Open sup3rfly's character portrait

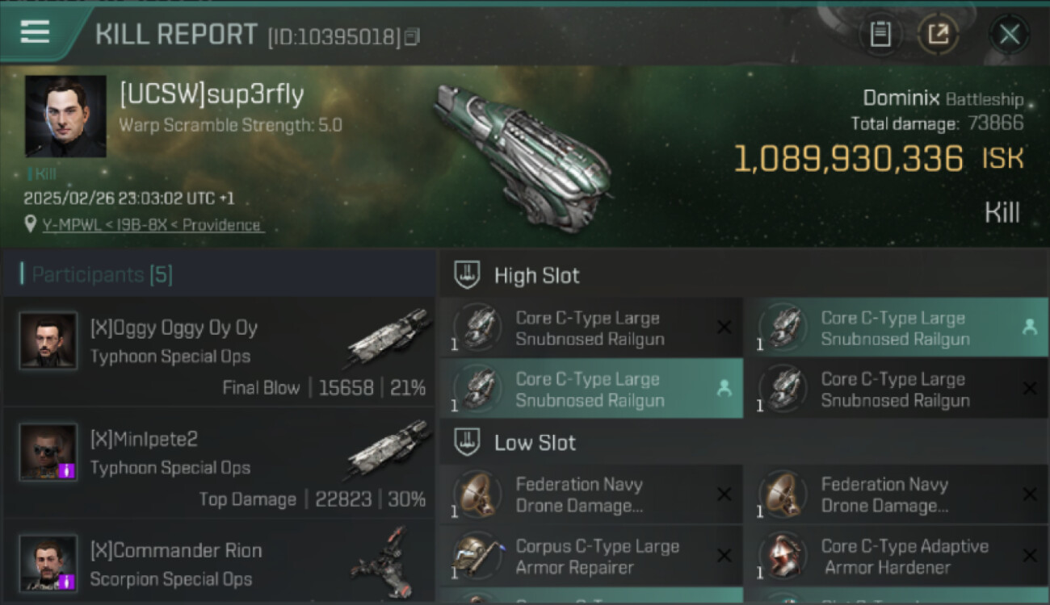(x=65, y=116)
